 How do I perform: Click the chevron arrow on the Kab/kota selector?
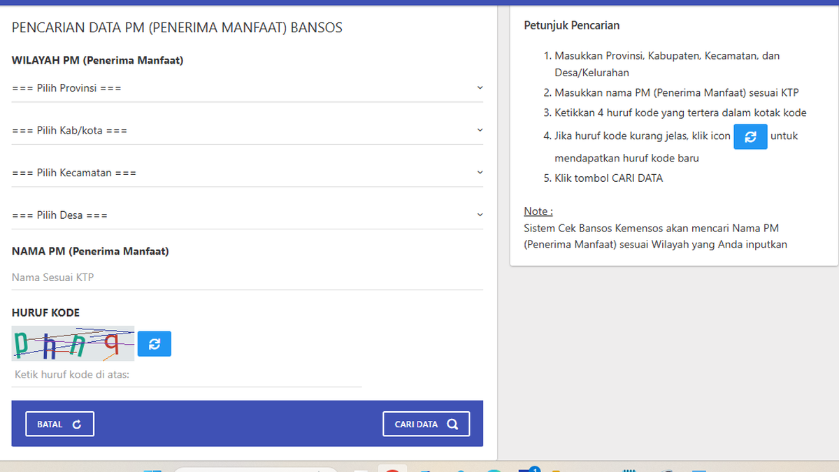point(480,130)
